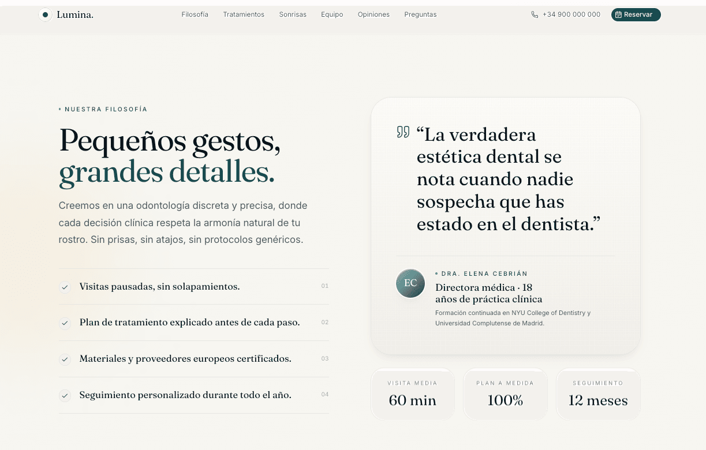This screenshot has height=450, width=706.
Task: Click the list number 02
Action: 325,322
